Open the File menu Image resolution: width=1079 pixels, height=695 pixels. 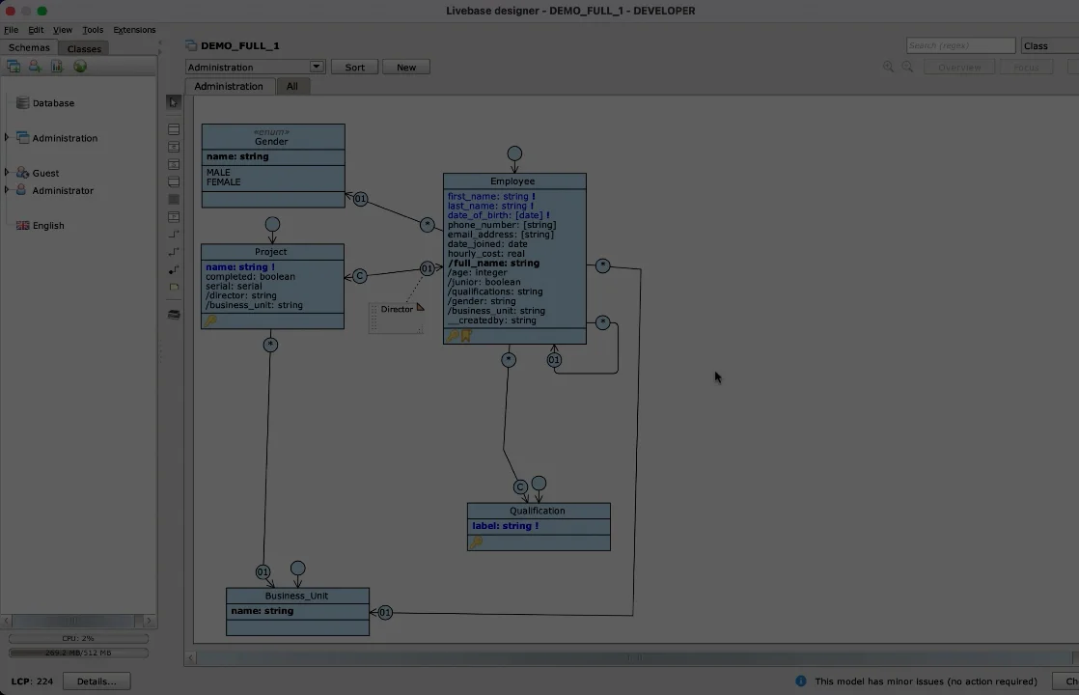coord(11,30)
